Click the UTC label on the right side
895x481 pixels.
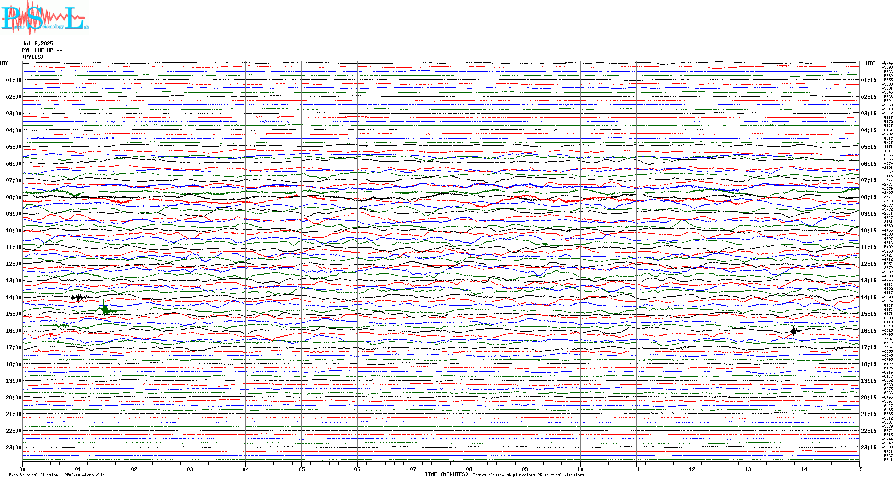coord(870,64)
